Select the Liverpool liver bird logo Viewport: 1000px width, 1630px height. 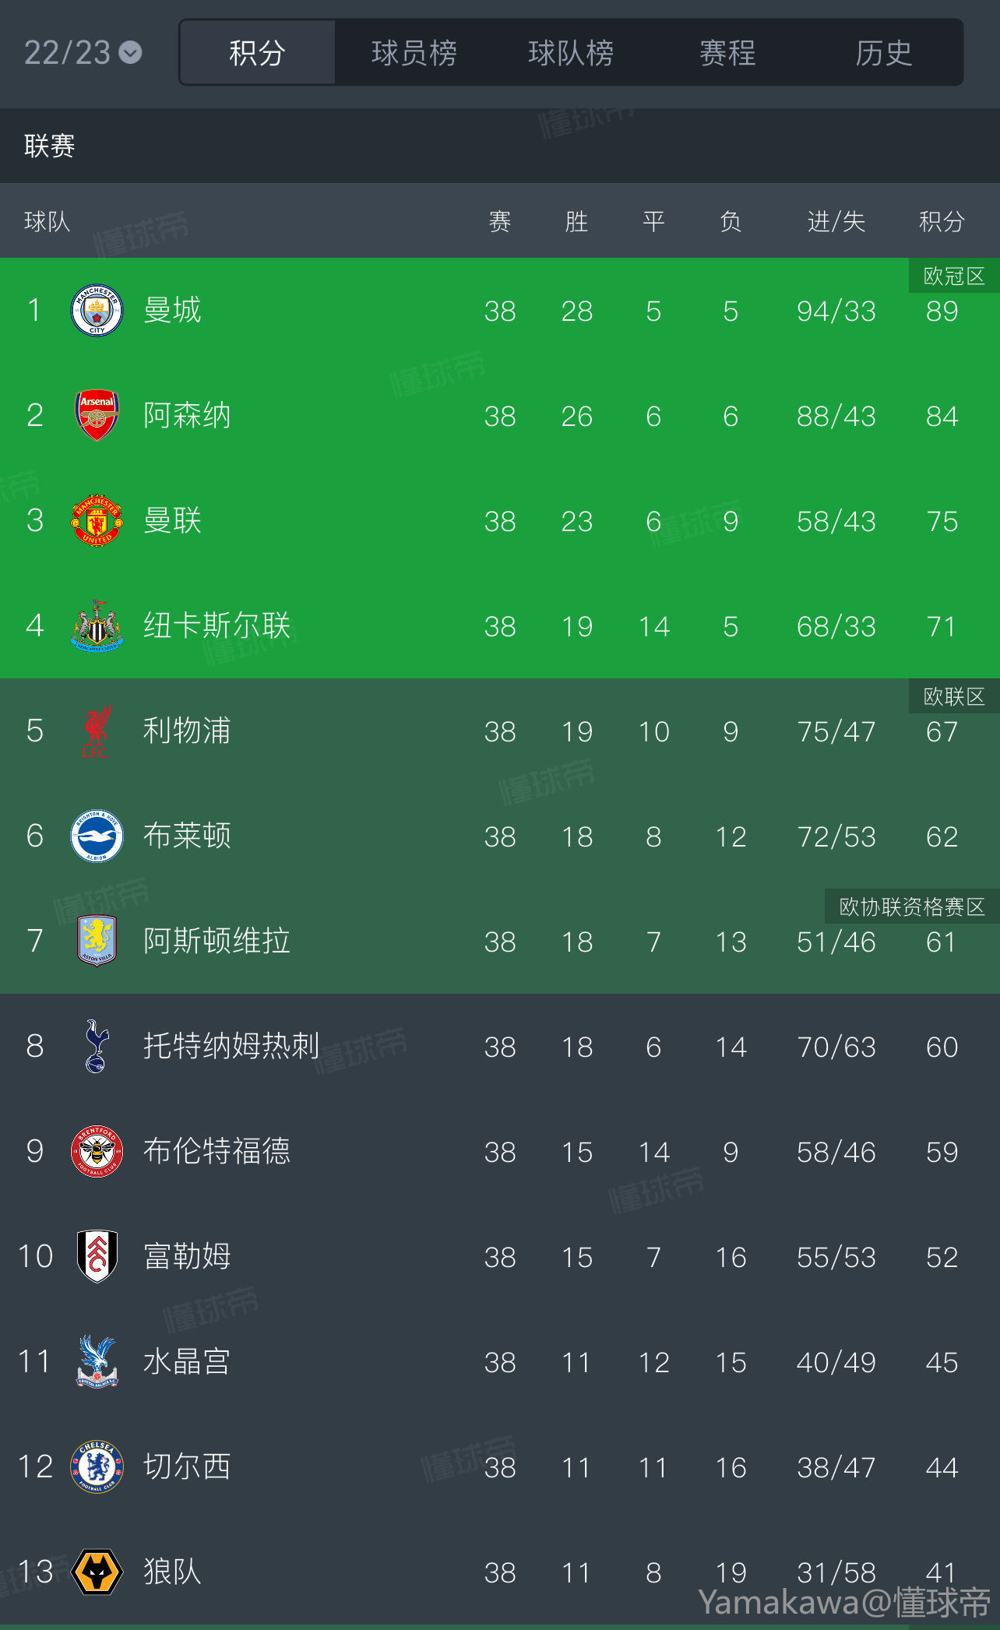pyautogui.click(x=97, y=731)
